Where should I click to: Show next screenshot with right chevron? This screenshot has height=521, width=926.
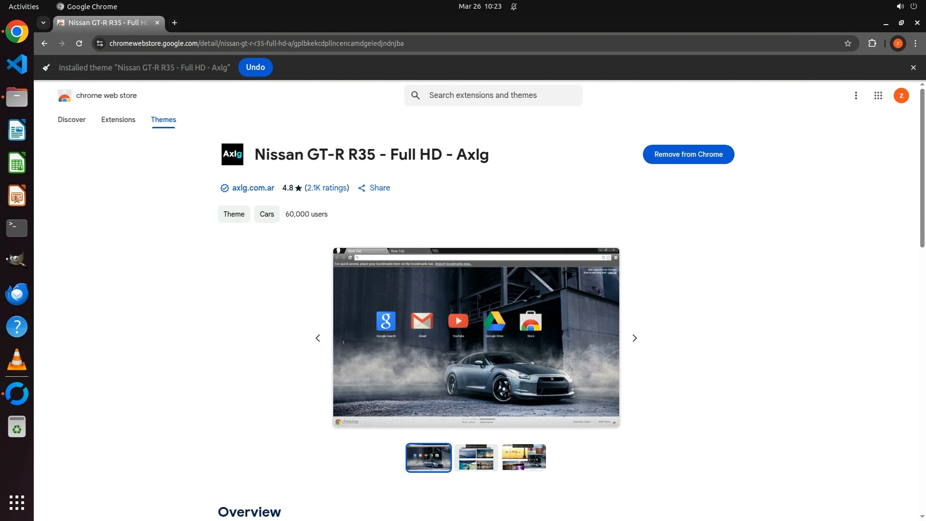click(635, 338)
